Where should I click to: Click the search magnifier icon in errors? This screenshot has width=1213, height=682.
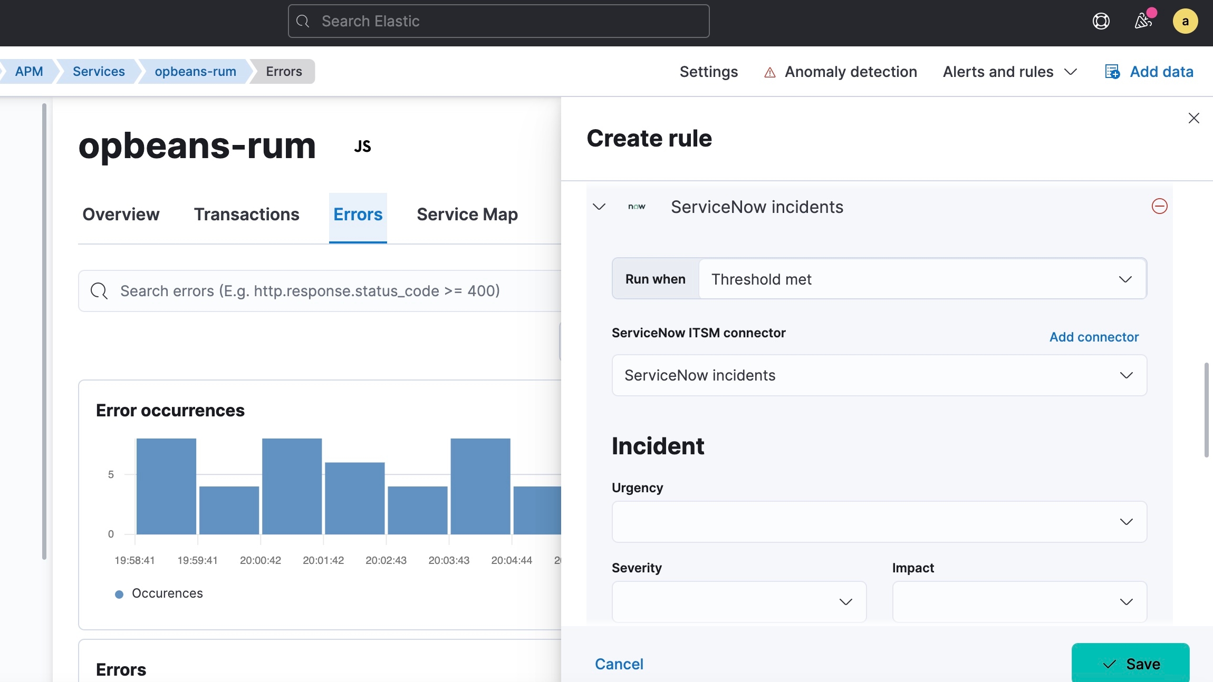98,290
